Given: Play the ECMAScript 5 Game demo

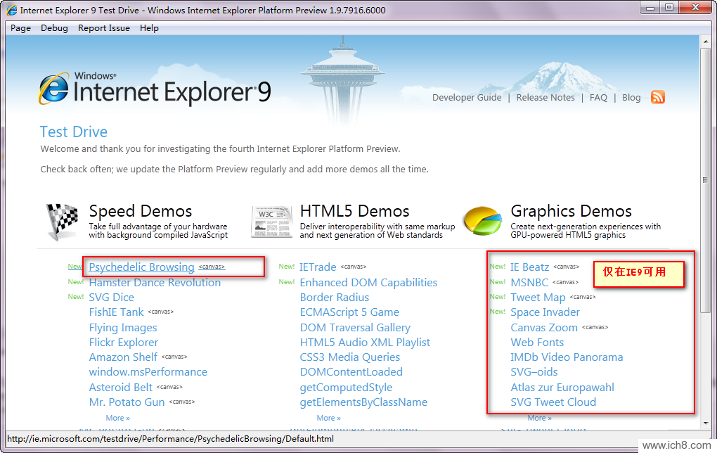Looking at the screenshot, I should (x=349, y=312).
